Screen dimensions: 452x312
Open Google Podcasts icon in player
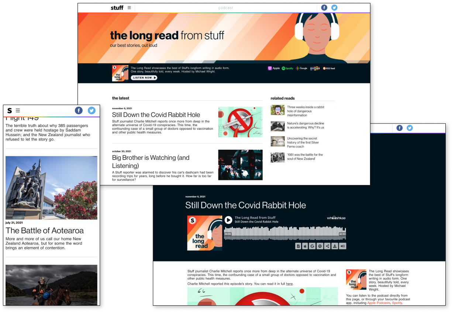pos(313,246)
